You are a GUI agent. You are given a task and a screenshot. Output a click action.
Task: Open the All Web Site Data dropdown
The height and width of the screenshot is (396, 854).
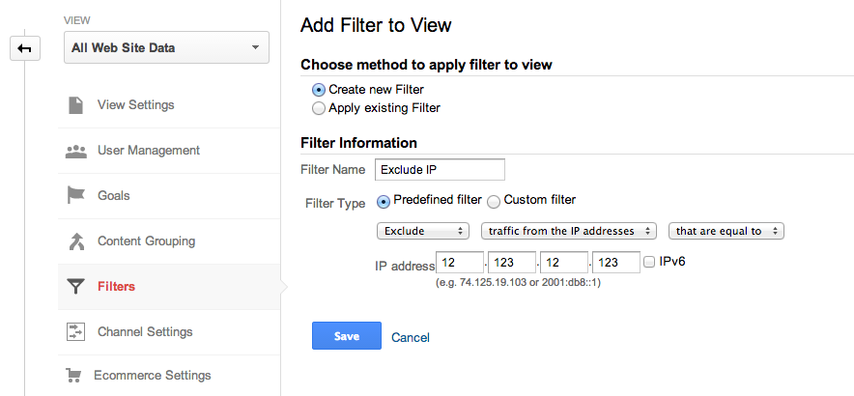click(x=165, y=47)
